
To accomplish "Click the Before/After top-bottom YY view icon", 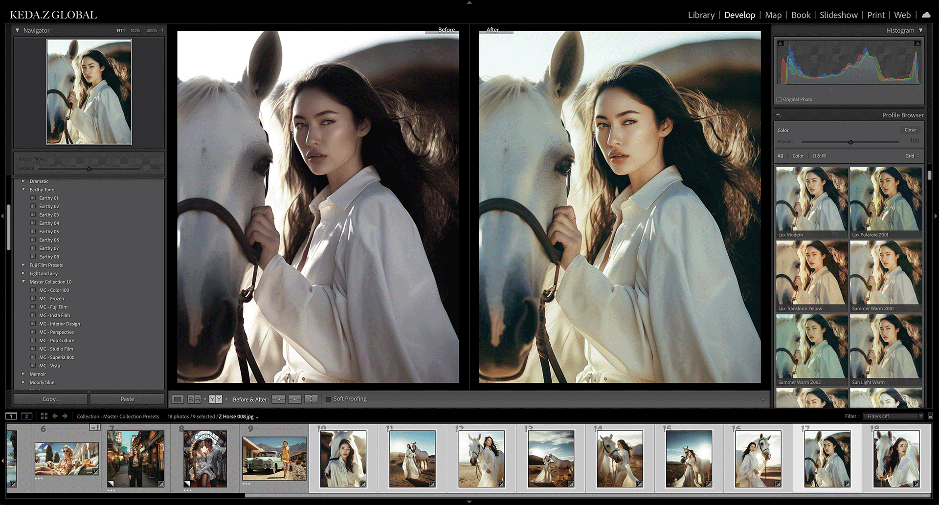I will pyautogui.click(x=215, y=399).
